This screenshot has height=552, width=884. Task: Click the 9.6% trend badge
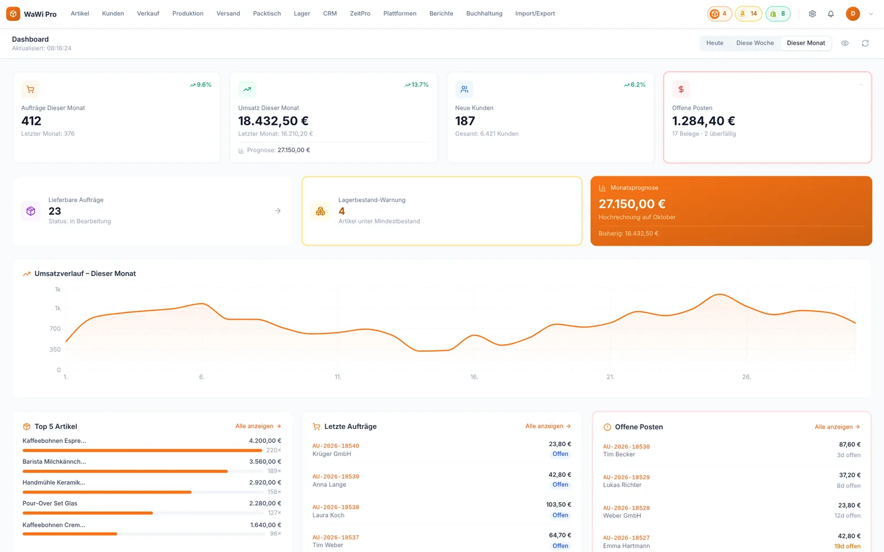coord(201,85)
